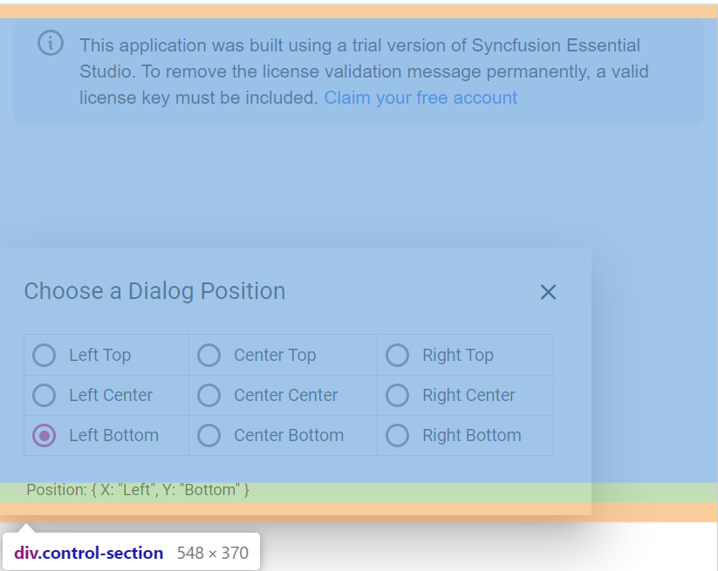Choose the Right Bottom radio button
The image size is (718, 571).
click(397, 435)
